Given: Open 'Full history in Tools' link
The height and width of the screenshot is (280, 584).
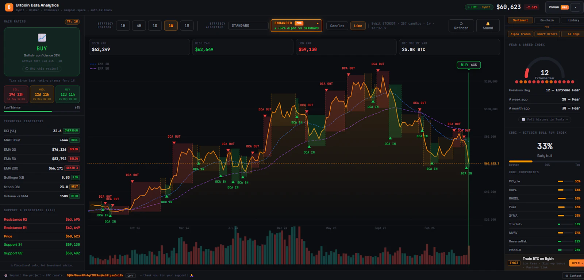Looking at the screenshot, I should pyautogui.click(x=545, y=119).
